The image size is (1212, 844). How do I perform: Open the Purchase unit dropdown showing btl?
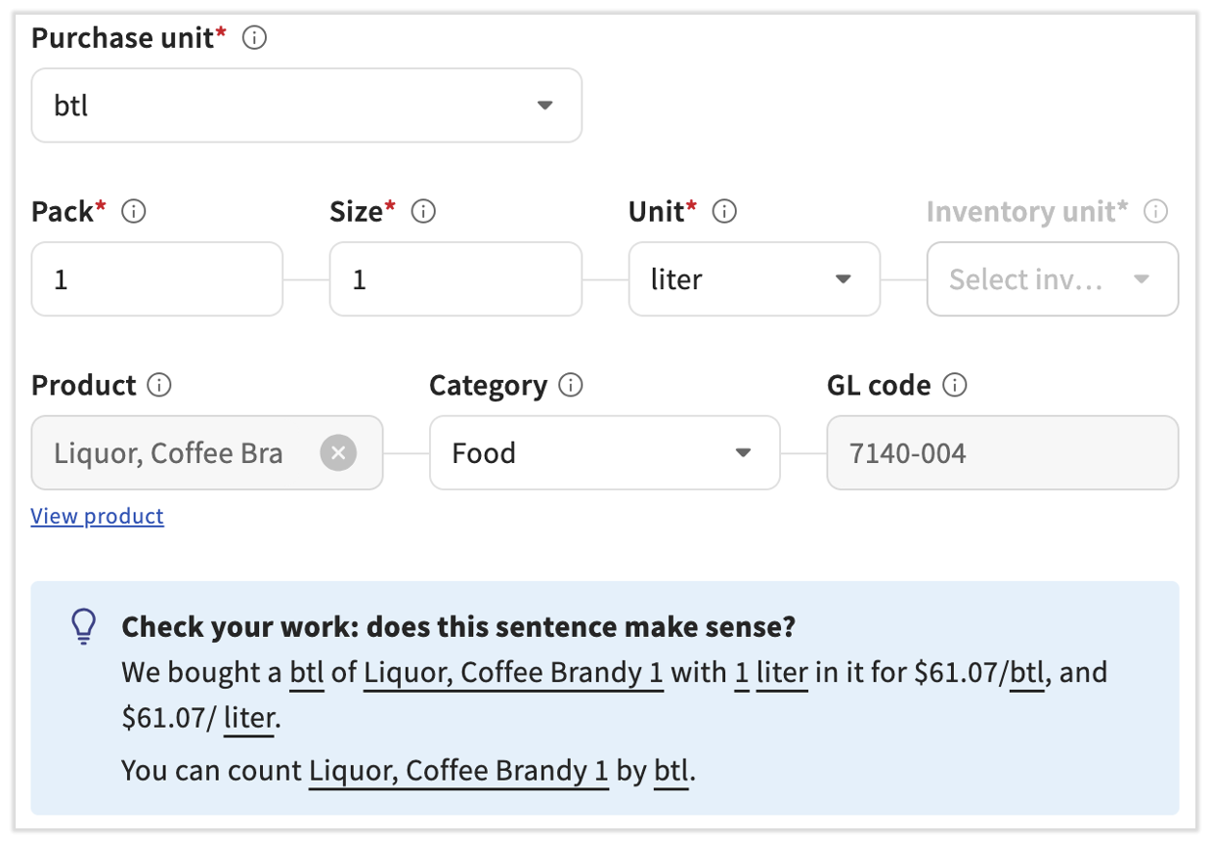pyautogui.click(x=306, y=105)
